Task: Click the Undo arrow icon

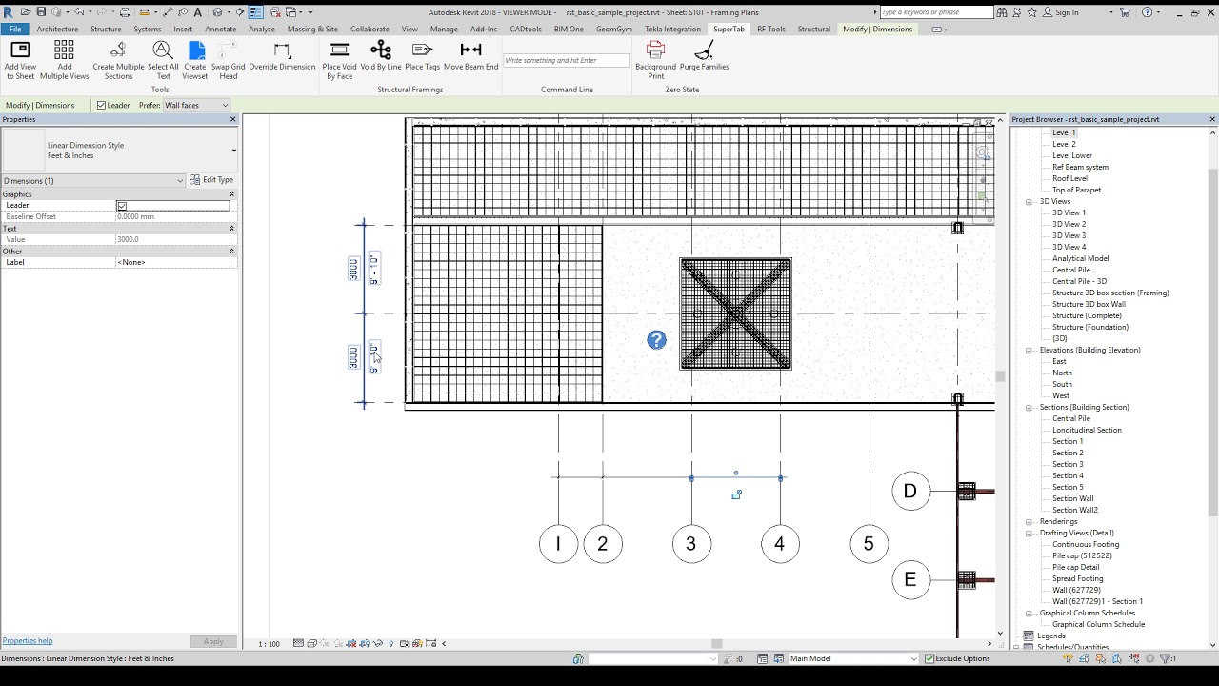Action: tap(79, 12)
